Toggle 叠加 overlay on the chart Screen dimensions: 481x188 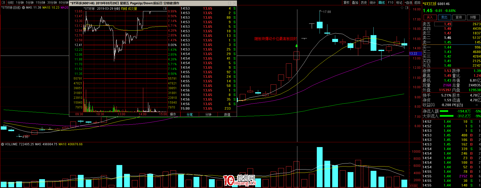(x=355, y=3)
